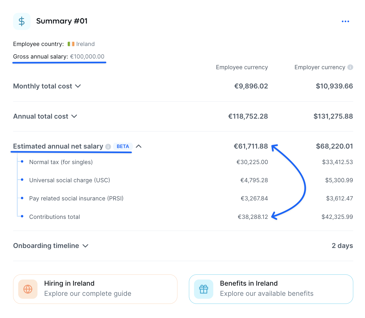Click the globe icon in Hiring card
Screen dimensions: 365x318
point(28,289)
